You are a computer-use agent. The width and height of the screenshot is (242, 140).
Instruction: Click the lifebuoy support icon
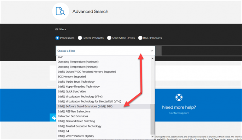pos(179,97)
